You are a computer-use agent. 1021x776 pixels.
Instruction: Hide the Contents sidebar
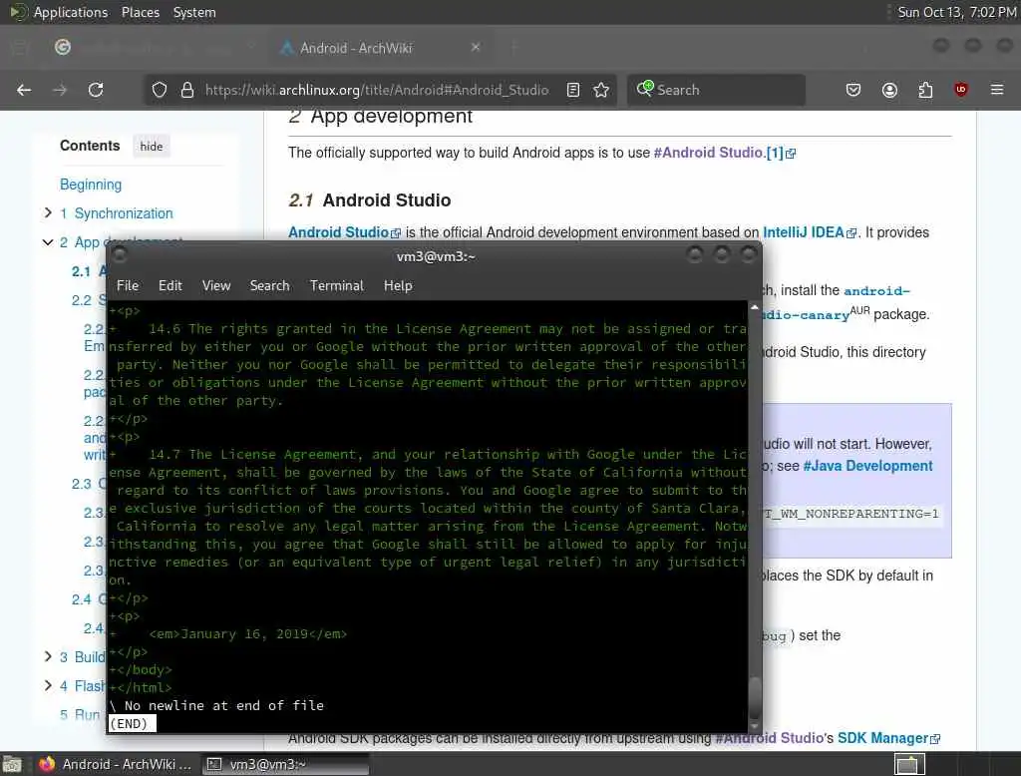coord(152,147)
